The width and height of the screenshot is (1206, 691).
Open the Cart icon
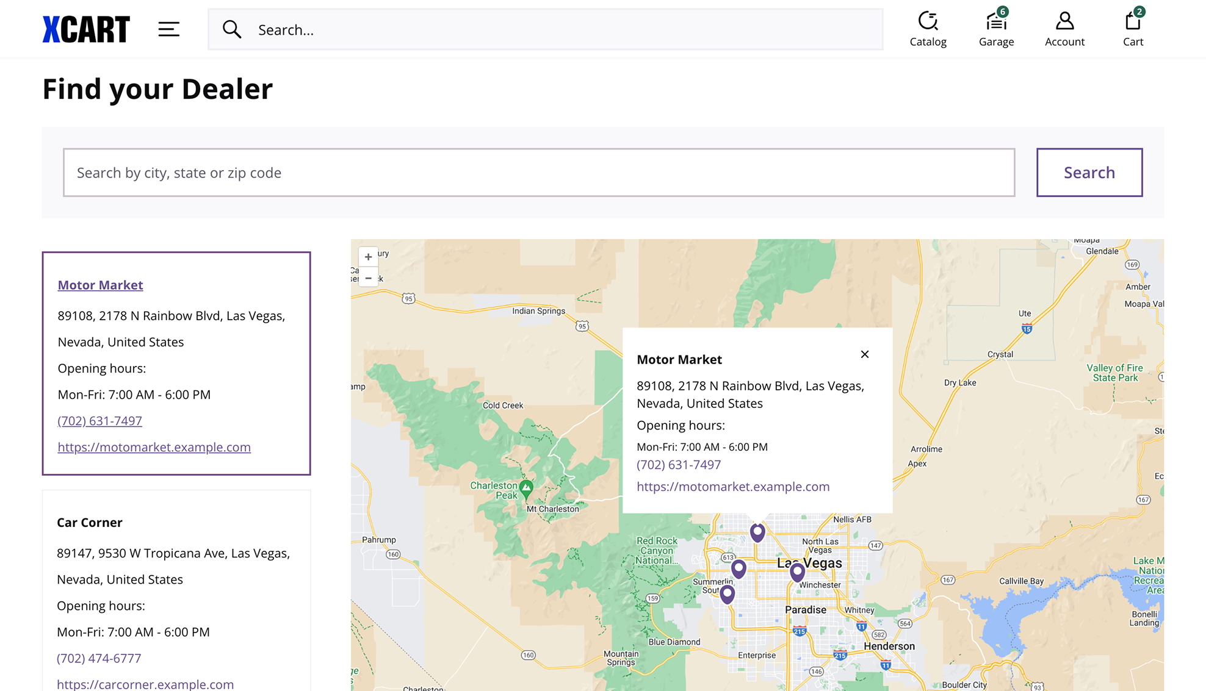tap(1133, 29)
